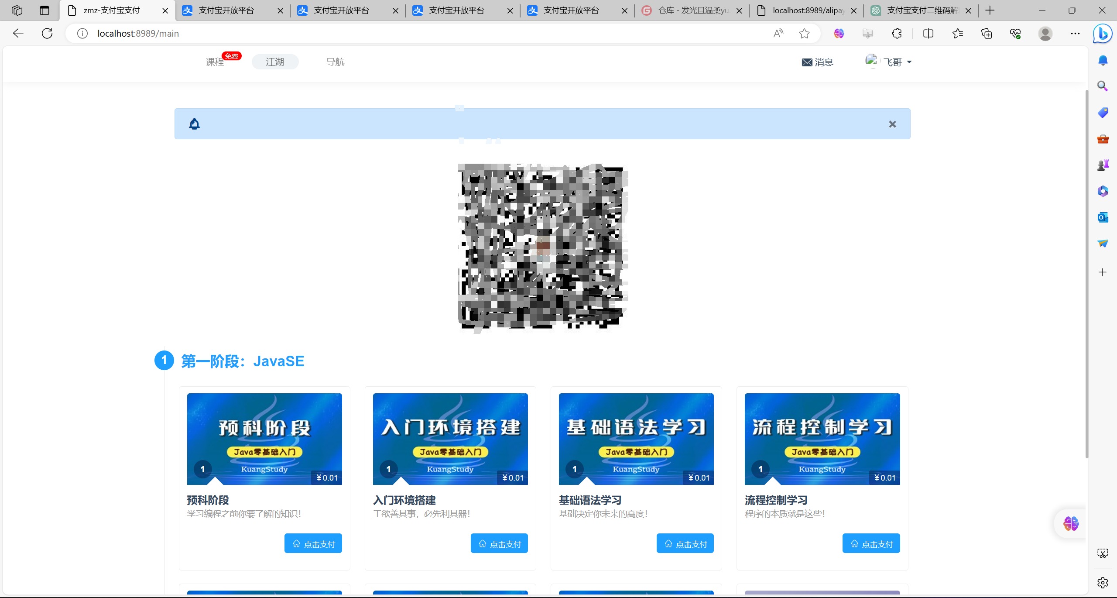1117x598 pixels.
Task: Open Outlook in the sidebar
Action: coord(1103,217)
